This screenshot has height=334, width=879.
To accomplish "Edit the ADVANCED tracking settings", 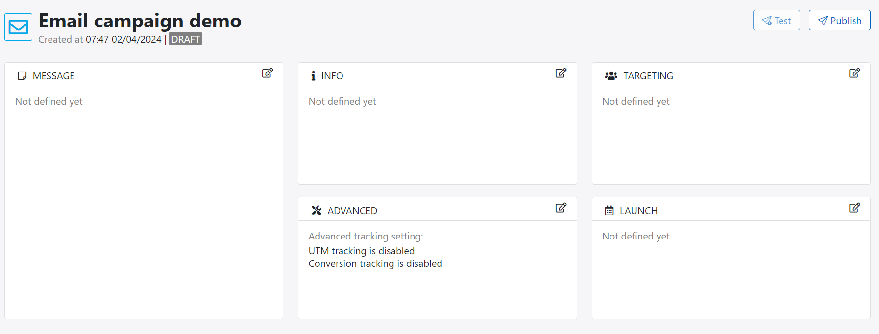I will 561,208.
